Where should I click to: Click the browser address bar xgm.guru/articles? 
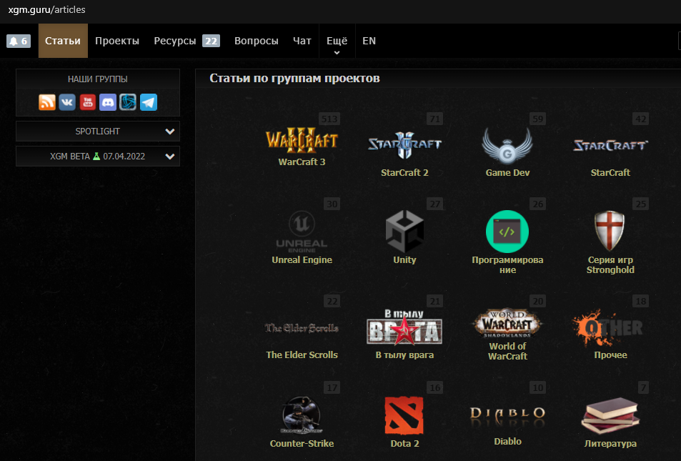(47, 9)
